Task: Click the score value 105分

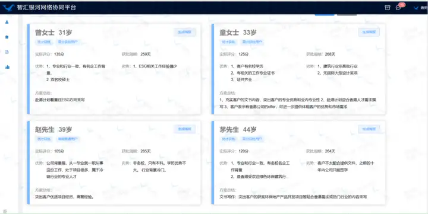Action: (59, 151)
